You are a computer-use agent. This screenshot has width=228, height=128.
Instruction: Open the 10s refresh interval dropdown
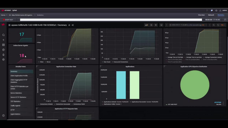tap(223, 25)
